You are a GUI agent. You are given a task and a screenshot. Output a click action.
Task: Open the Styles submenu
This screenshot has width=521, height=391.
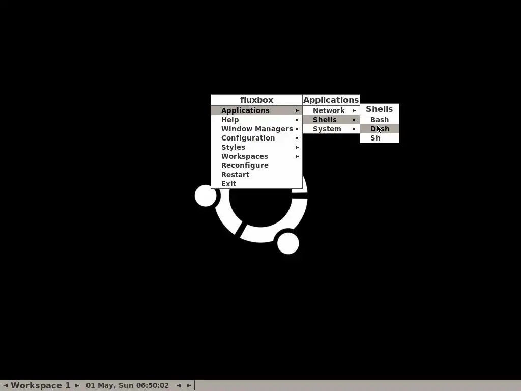pyautogui.click(x=256, y=147)
